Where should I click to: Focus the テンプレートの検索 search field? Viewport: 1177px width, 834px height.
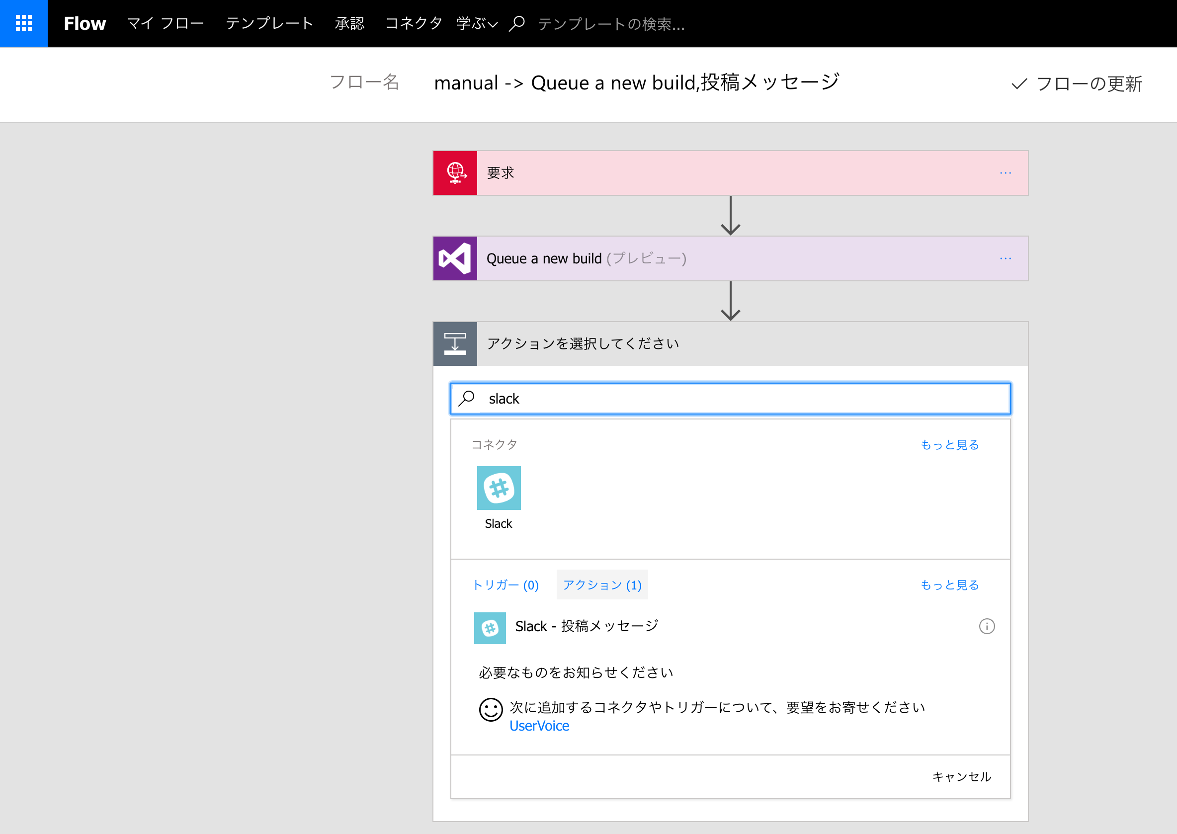click(611, 24)
